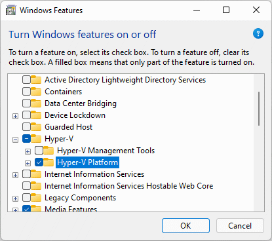
Task: Click the Data Center Bridging folder icon
Action: coord(36,103)
